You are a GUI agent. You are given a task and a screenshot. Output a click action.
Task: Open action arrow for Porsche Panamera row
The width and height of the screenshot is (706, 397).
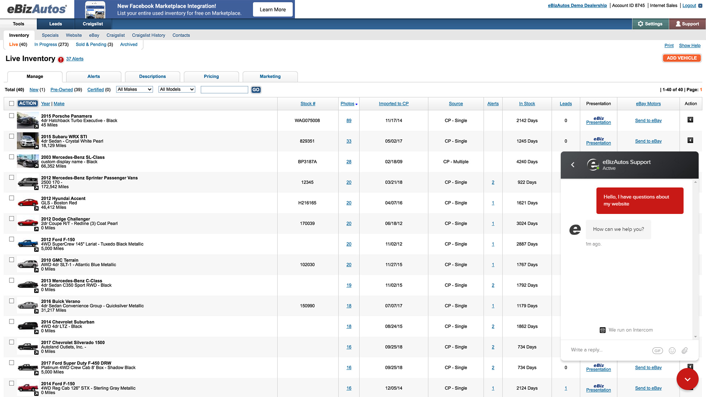691,120
